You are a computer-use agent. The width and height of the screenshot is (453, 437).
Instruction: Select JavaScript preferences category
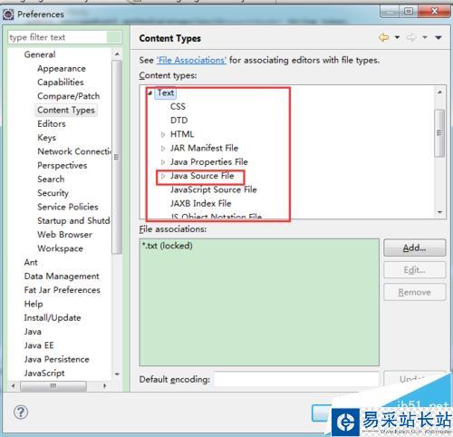pos(44,374)
